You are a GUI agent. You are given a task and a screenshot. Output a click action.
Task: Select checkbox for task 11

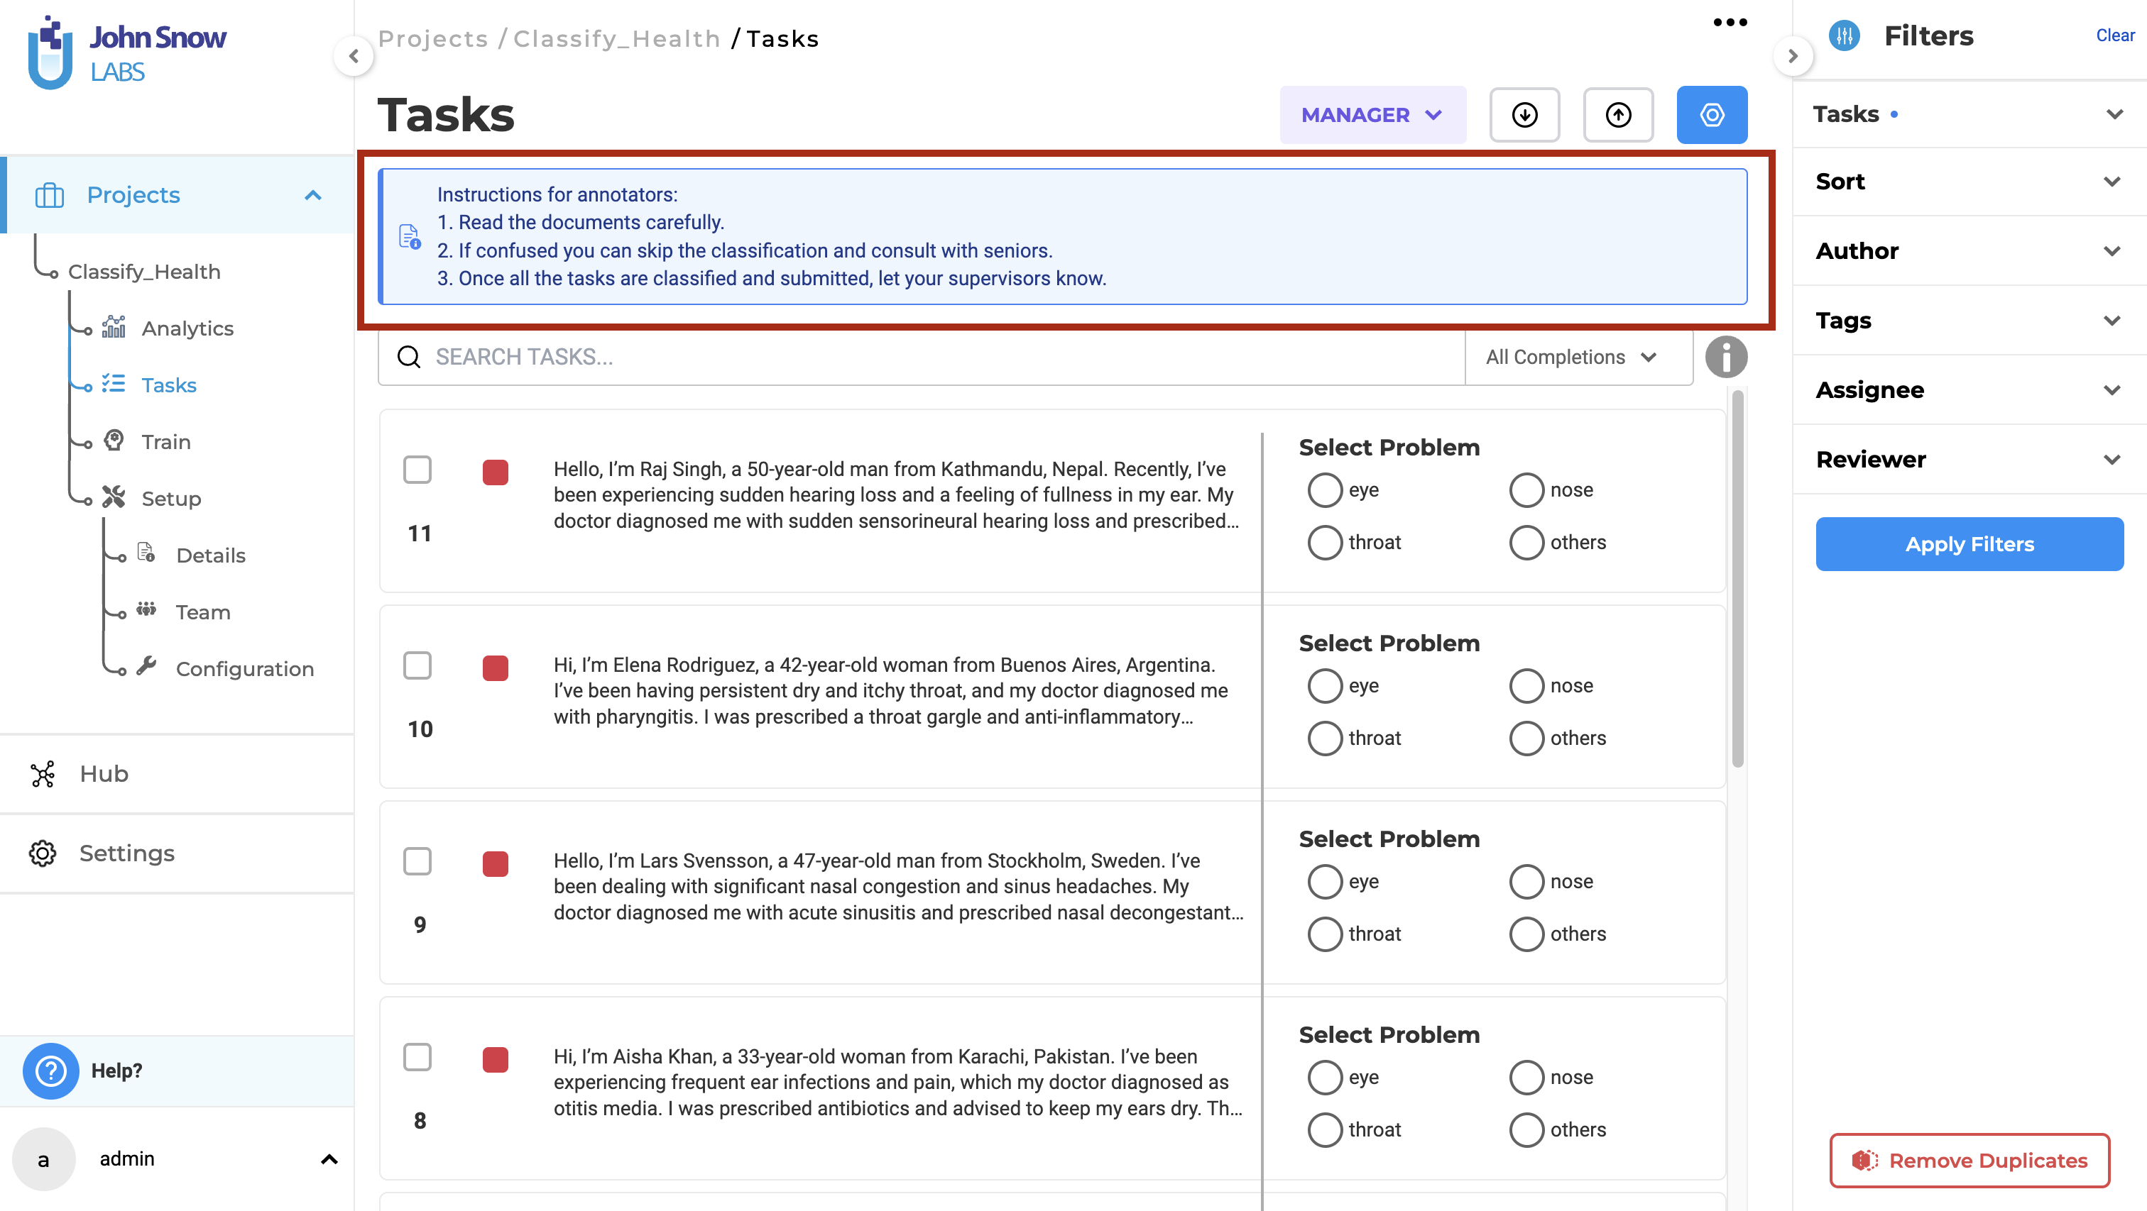tap(417, 470)
